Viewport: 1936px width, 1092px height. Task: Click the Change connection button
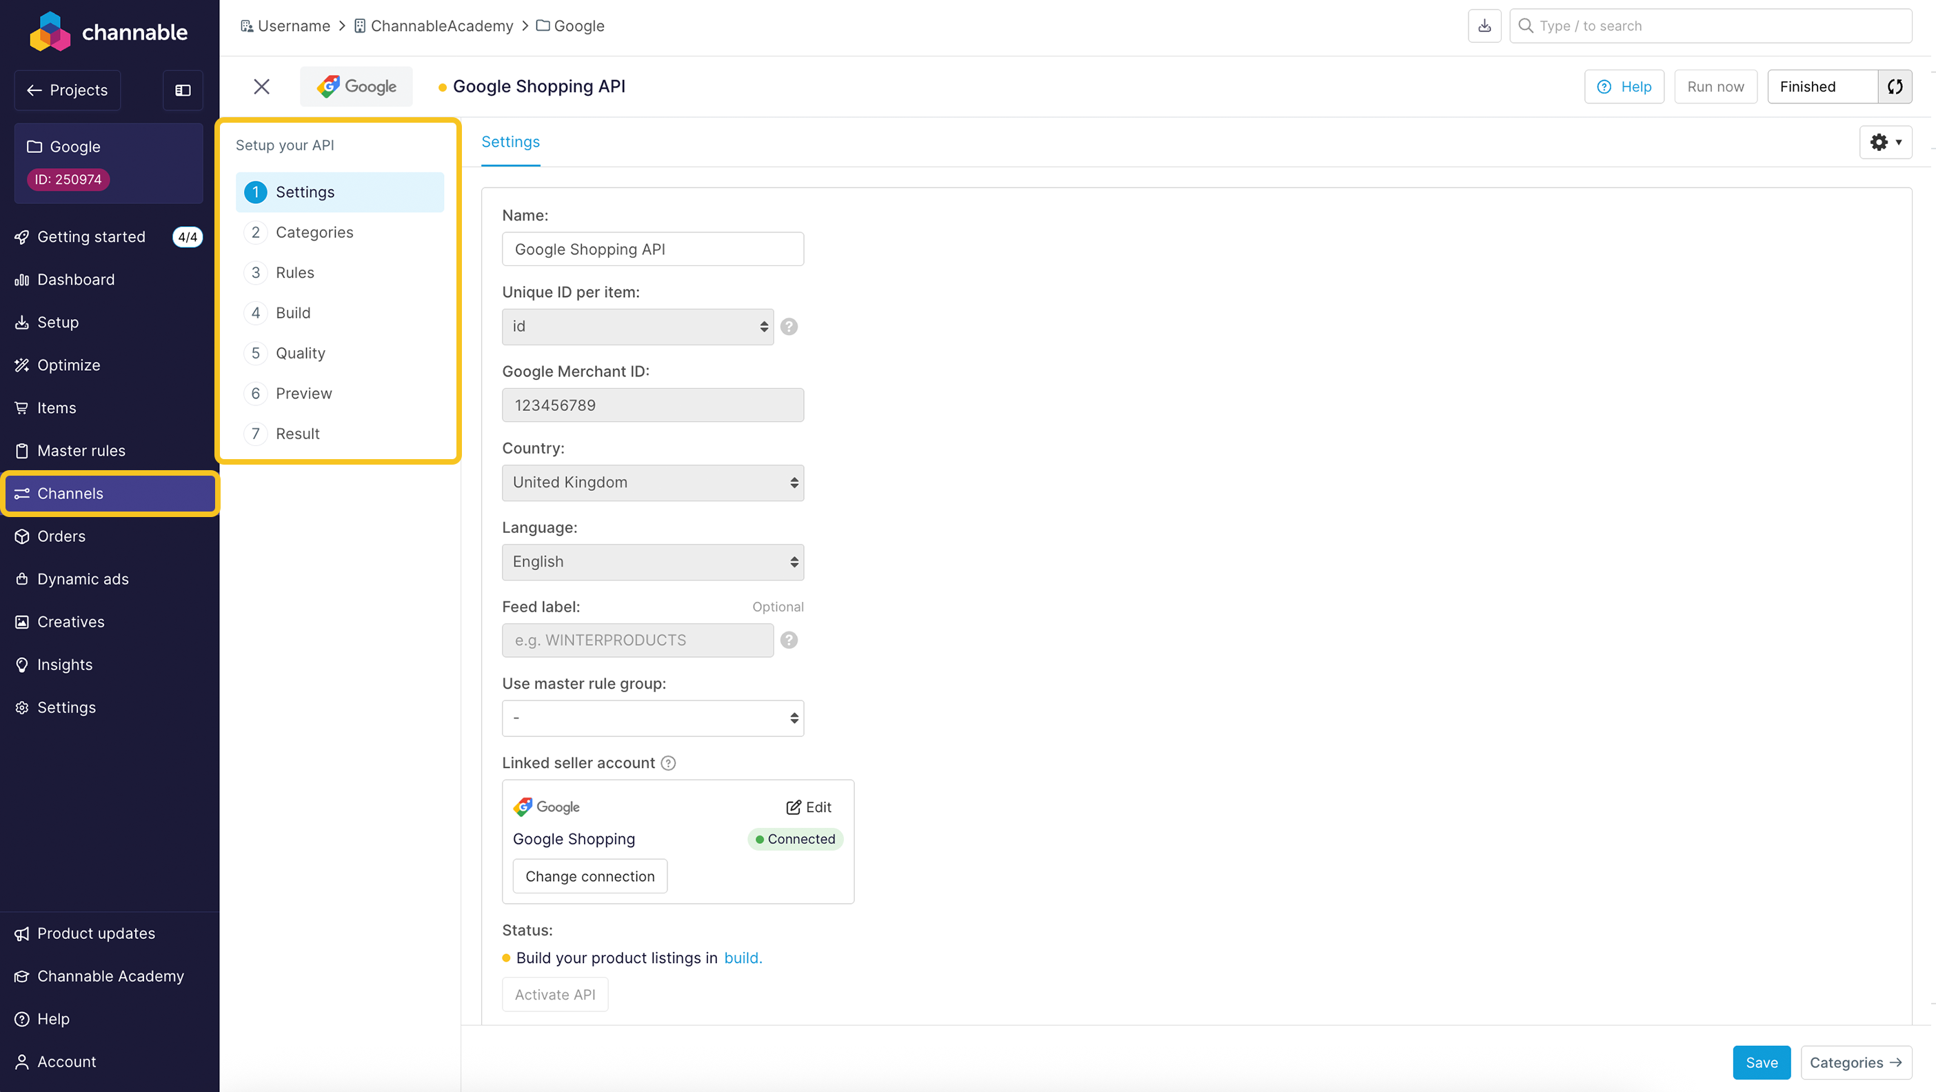click(589, 876)
